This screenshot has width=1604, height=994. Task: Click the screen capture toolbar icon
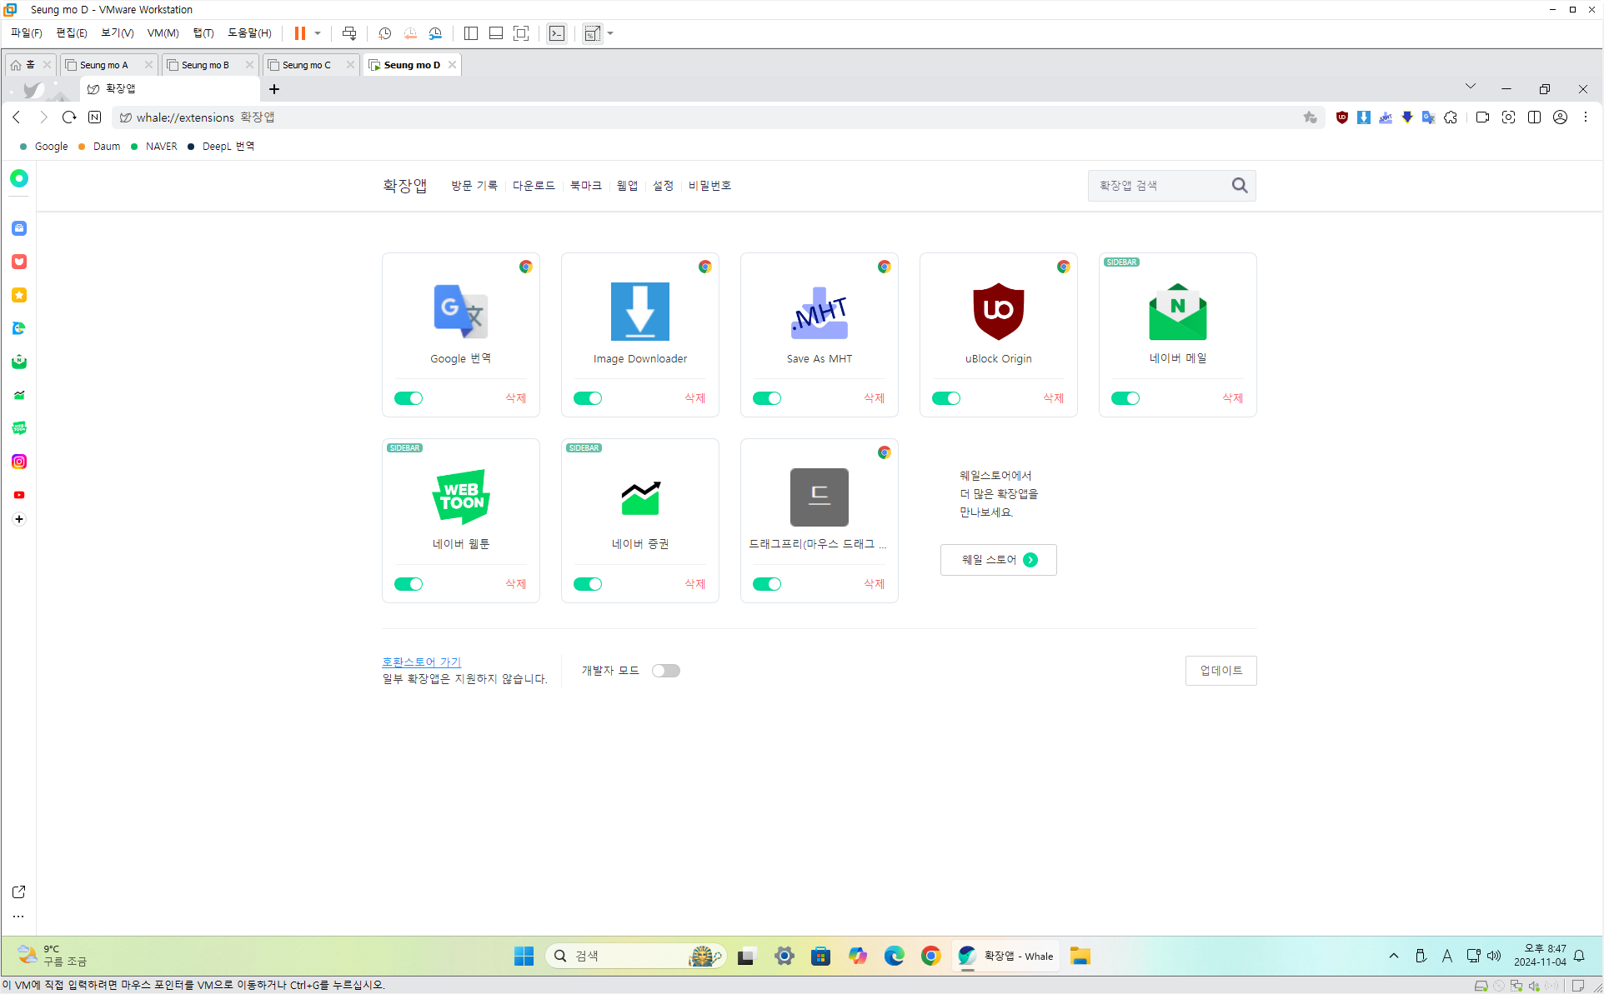(1508, 117)
